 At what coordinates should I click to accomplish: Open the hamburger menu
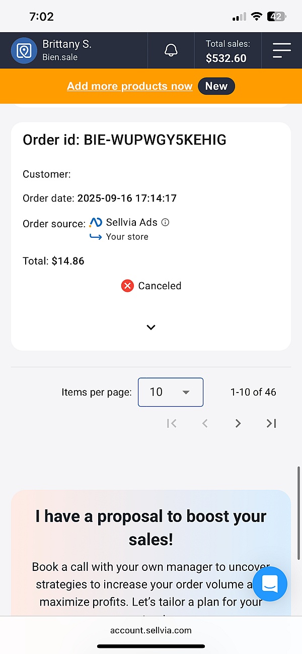coord(282,50)
